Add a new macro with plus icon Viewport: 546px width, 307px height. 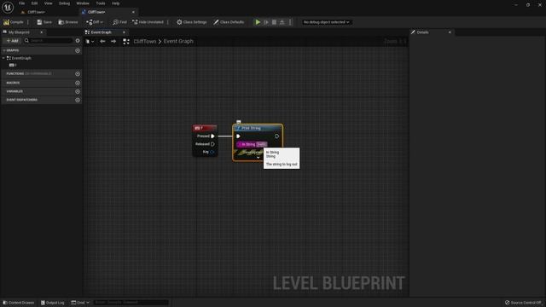78,84
